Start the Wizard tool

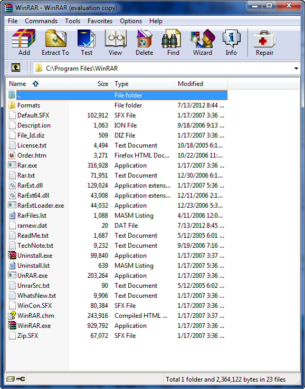pyautogui.click(x=203, y=42)
